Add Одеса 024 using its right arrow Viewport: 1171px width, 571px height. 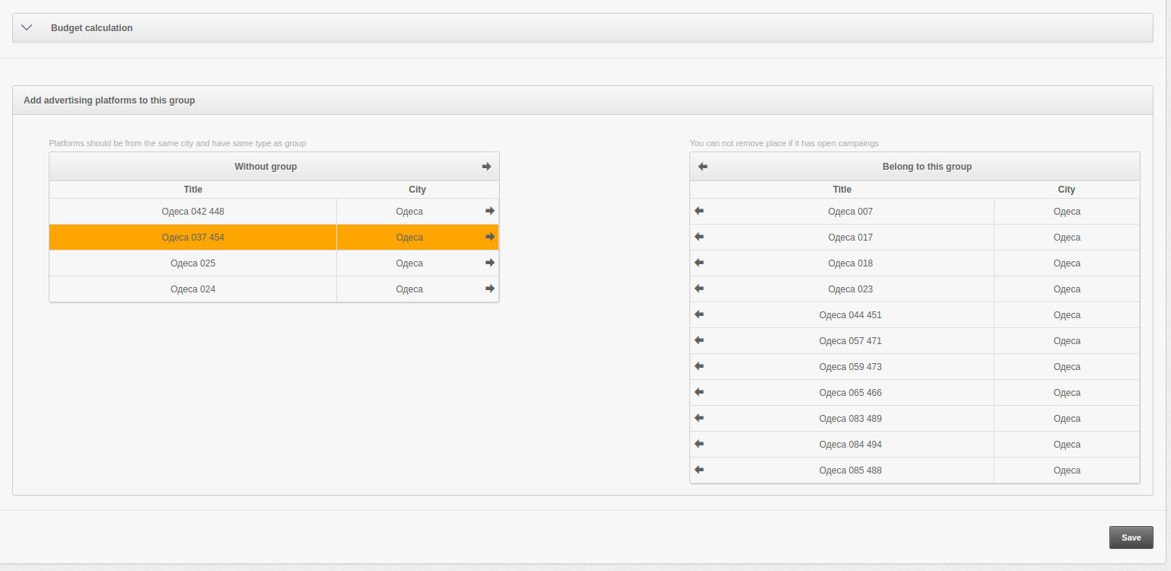pos(490,289)
